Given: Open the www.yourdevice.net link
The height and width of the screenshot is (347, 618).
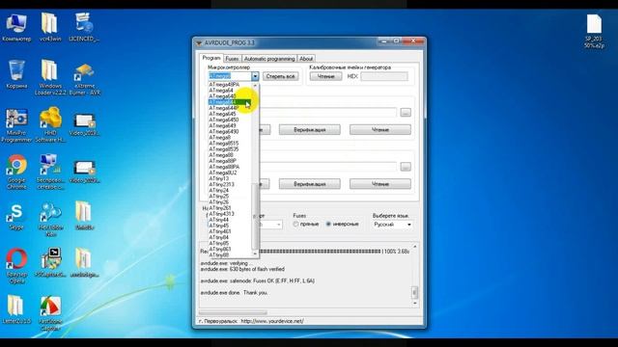Looking at the screenshot, I should (272, 321).
